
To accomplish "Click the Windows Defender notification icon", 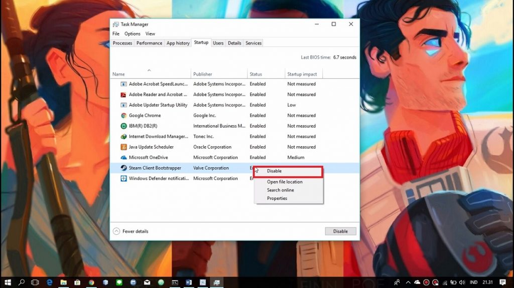I will click(123, 179).
